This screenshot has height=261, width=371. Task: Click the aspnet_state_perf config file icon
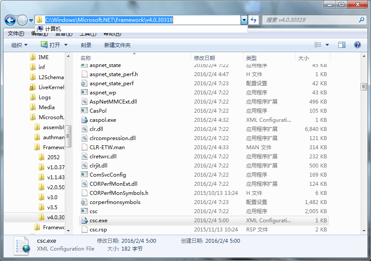point(84,83)
